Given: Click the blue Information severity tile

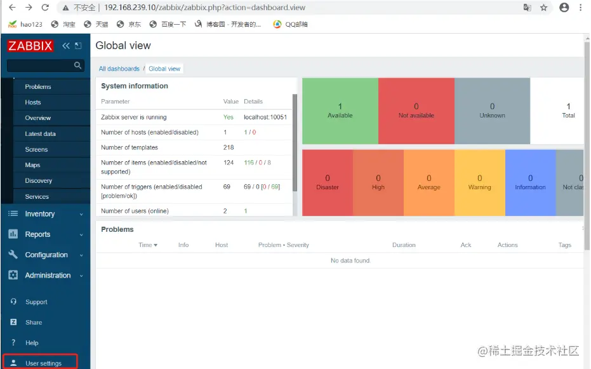Looking at the screenshot, I should click(x=530, y=183).
